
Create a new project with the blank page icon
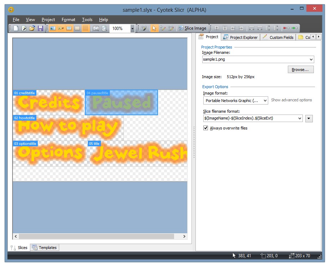pos(16,28)
